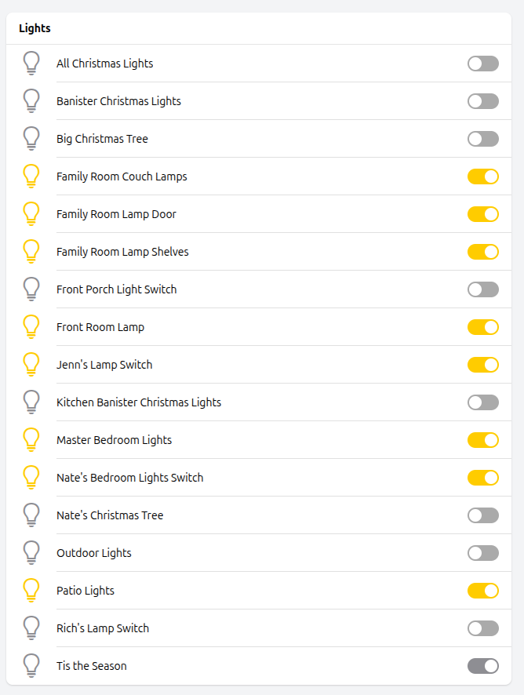Turn off the Patio Lights toggle
Screen dimensions: 524x695
point(482,591)
